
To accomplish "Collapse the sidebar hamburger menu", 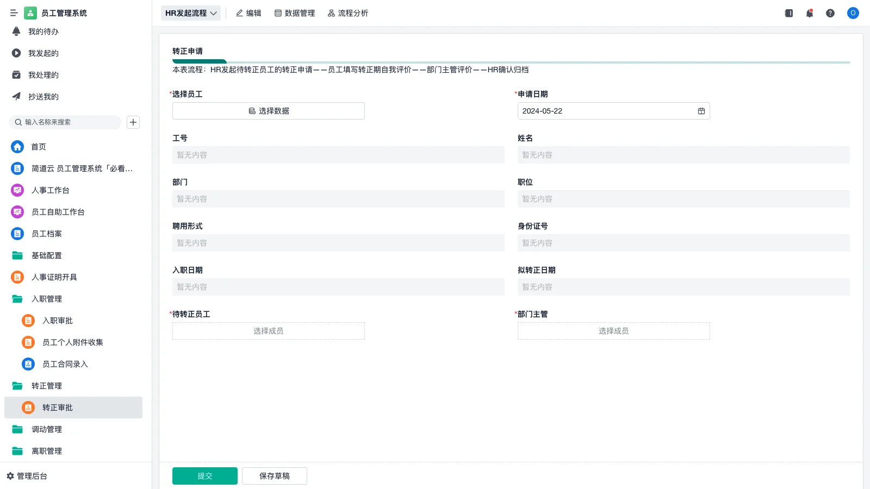I will coord(14,12).
